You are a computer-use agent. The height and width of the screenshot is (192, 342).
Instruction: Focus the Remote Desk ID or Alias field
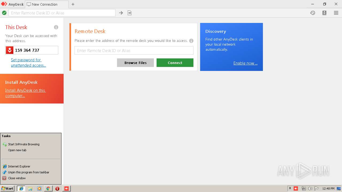[x=134, y=50]
